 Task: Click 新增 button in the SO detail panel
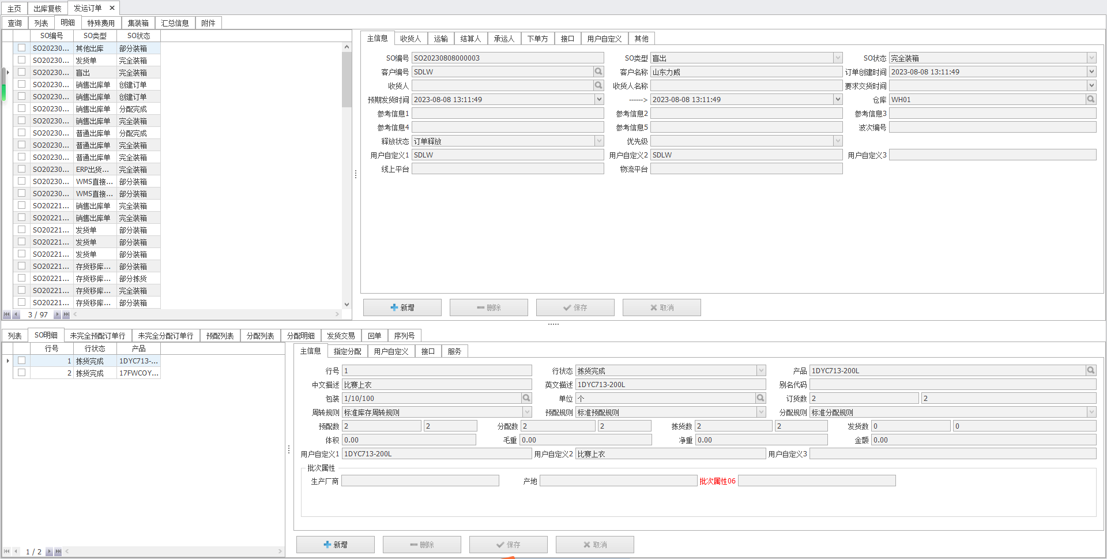pyautogui.click(x=335, y=545)
